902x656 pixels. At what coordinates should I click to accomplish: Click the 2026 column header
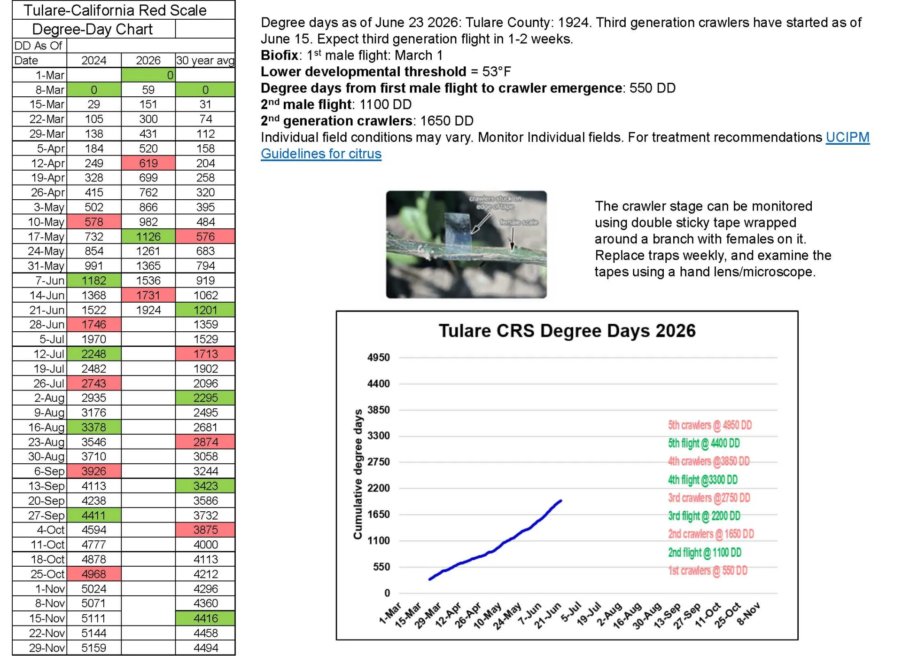coord(148,60)
